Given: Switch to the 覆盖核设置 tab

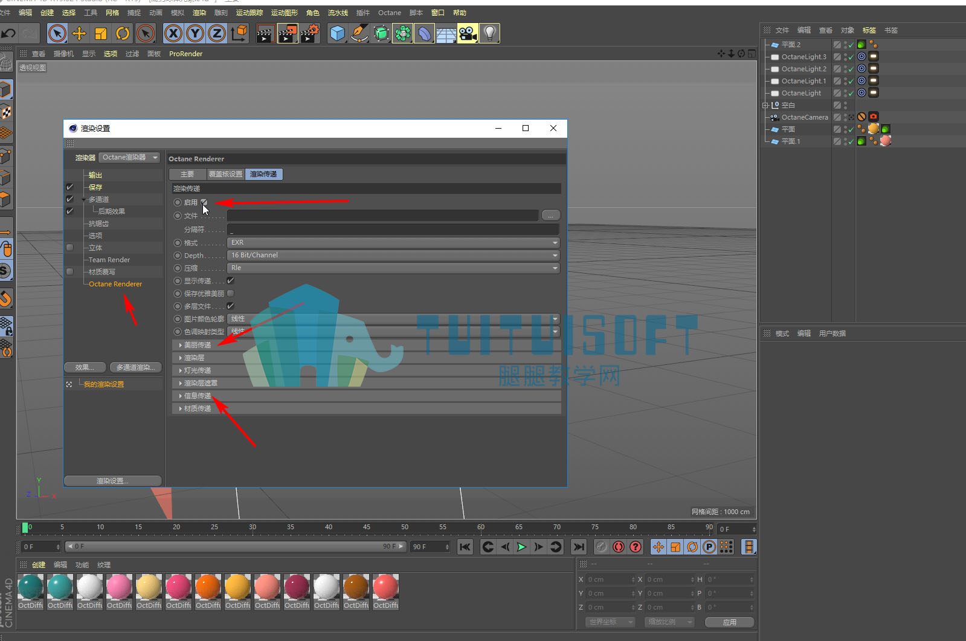Looking at the screenshot, I should [225, 174].
